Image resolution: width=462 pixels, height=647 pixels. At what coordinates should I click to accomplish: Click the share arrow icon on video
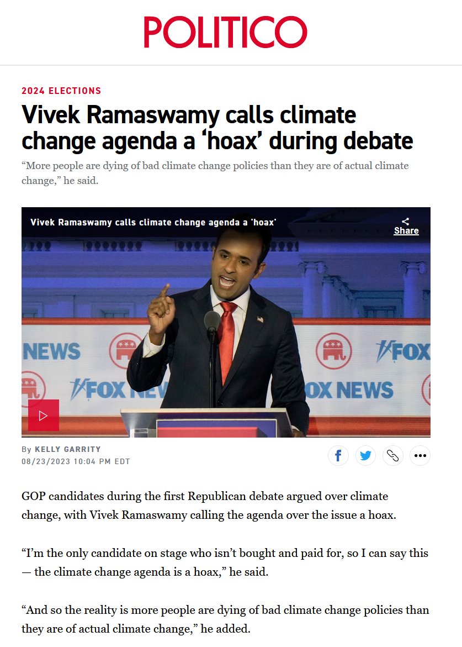point(406,221)
